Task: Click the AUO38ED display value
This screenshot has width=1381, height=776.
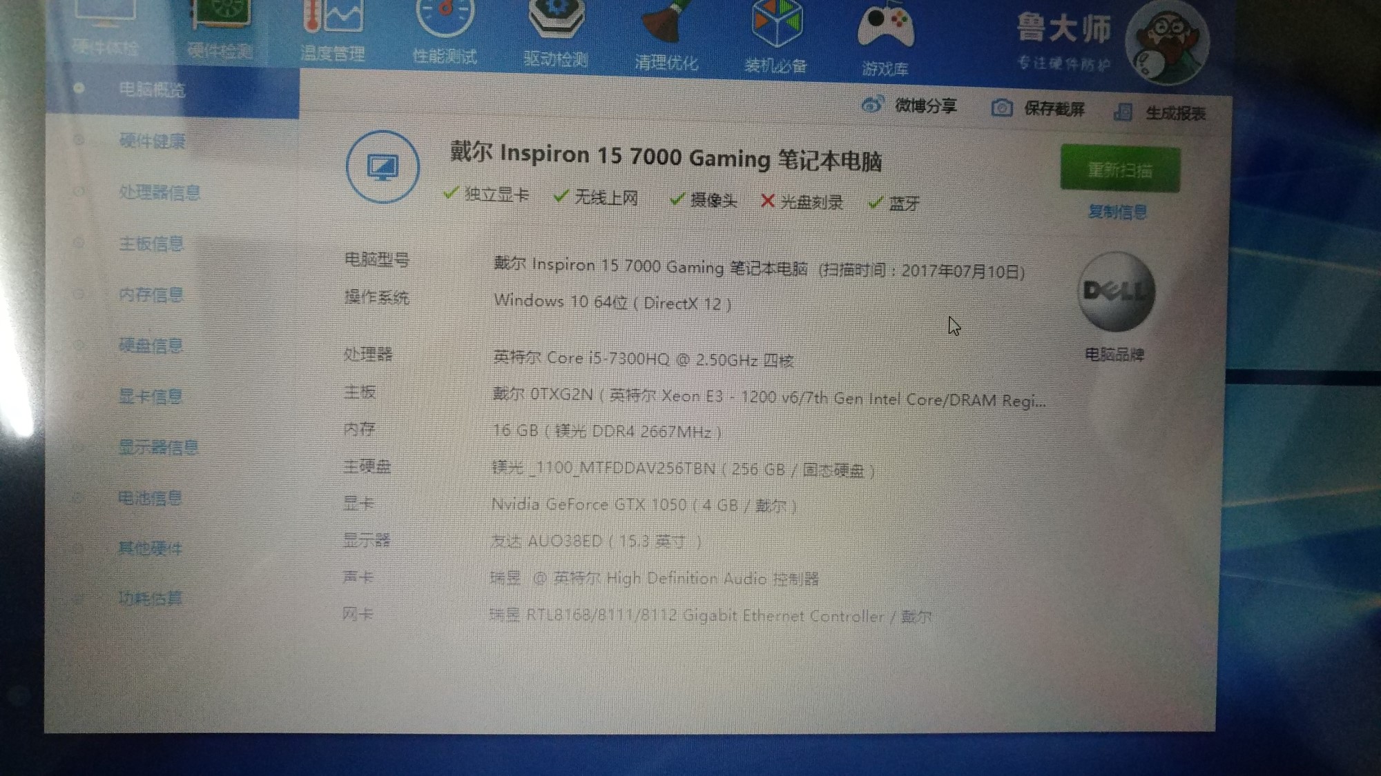Action: coord(596,541)
